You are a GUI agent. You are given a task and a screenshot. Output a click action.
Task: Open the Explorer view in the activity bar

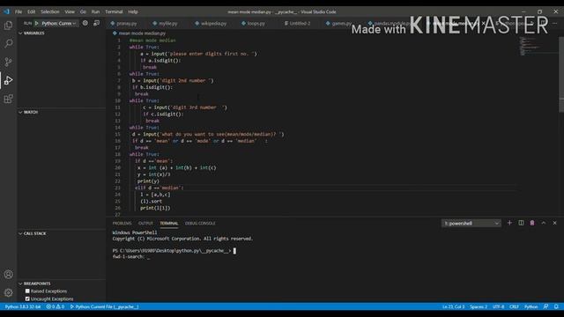pyautogui.click(x=8, y=26)
